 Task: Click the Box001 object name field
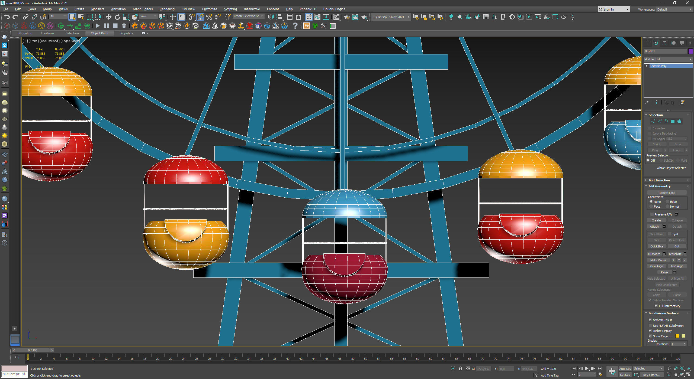(665, 51)
